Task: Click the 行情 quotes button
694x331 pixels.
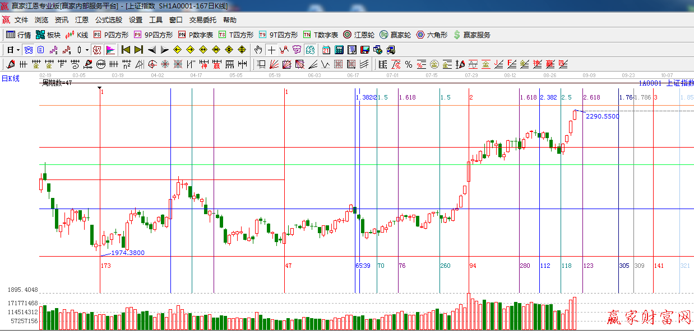Action: coord(18,35)
